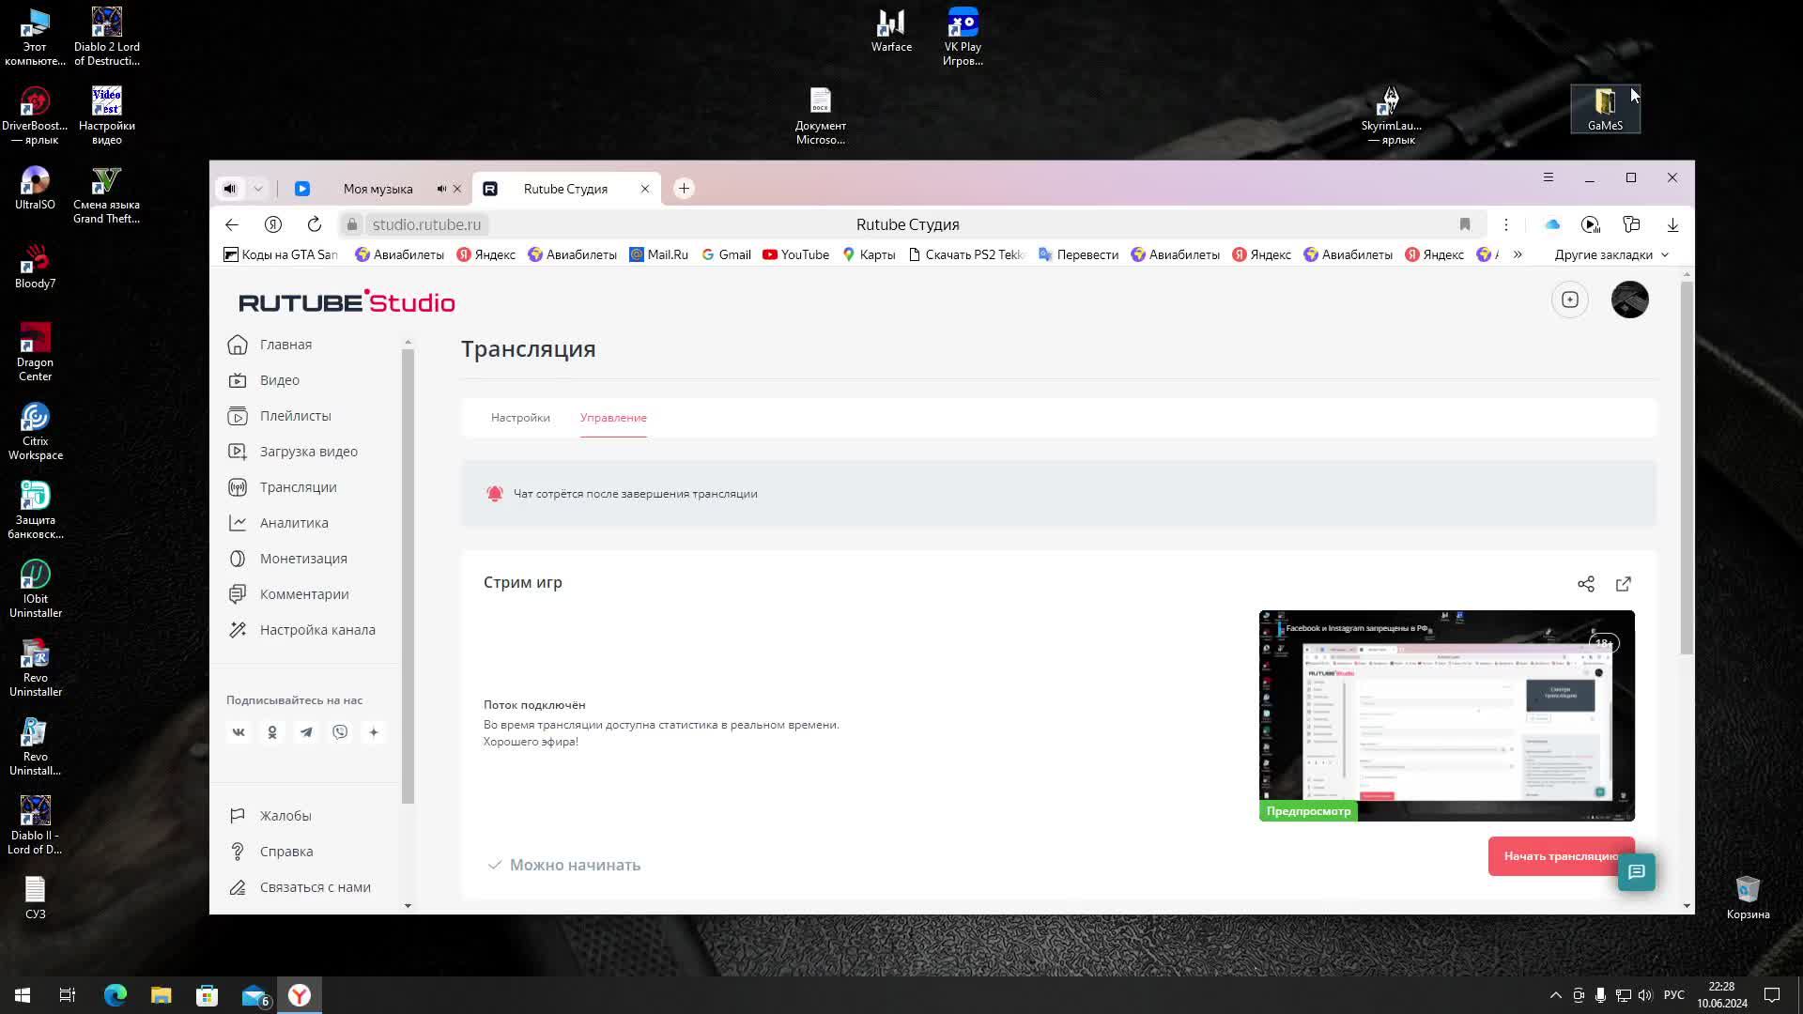Open Другие закладки dropdown
Image resolution: width=1803 pixels, height=1014 pixels.
click(1611, 254)
